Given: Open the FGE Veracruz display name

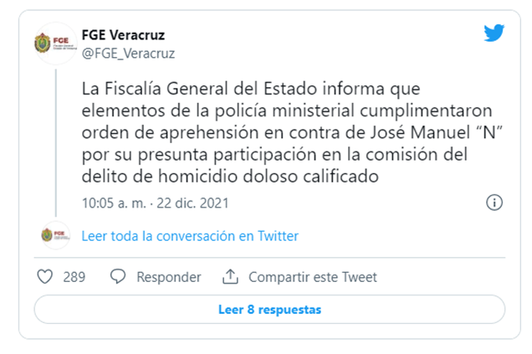Looking at the screenshot, I should tap(123, 35).
